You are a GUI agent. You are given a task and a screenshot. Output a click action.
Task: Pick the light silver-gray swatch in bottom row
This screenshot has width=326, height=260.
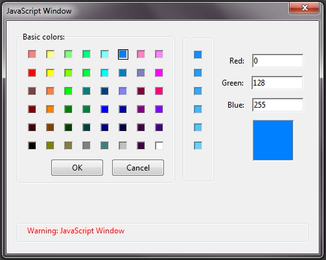(122, 146)
